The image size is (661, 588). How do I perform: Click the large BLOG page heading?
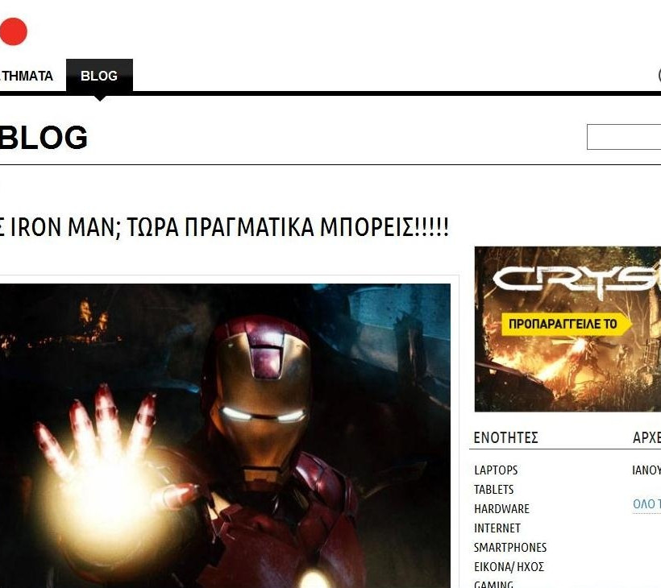tap(44, 137)
